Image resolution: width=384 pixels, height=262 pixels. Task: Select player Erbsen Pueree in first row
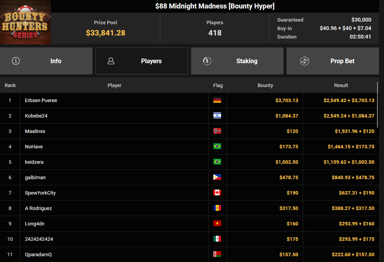41,101
